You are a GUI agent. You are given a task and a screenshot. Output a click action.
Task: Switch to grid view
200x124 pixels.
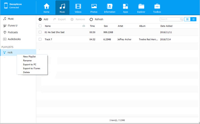187,19
